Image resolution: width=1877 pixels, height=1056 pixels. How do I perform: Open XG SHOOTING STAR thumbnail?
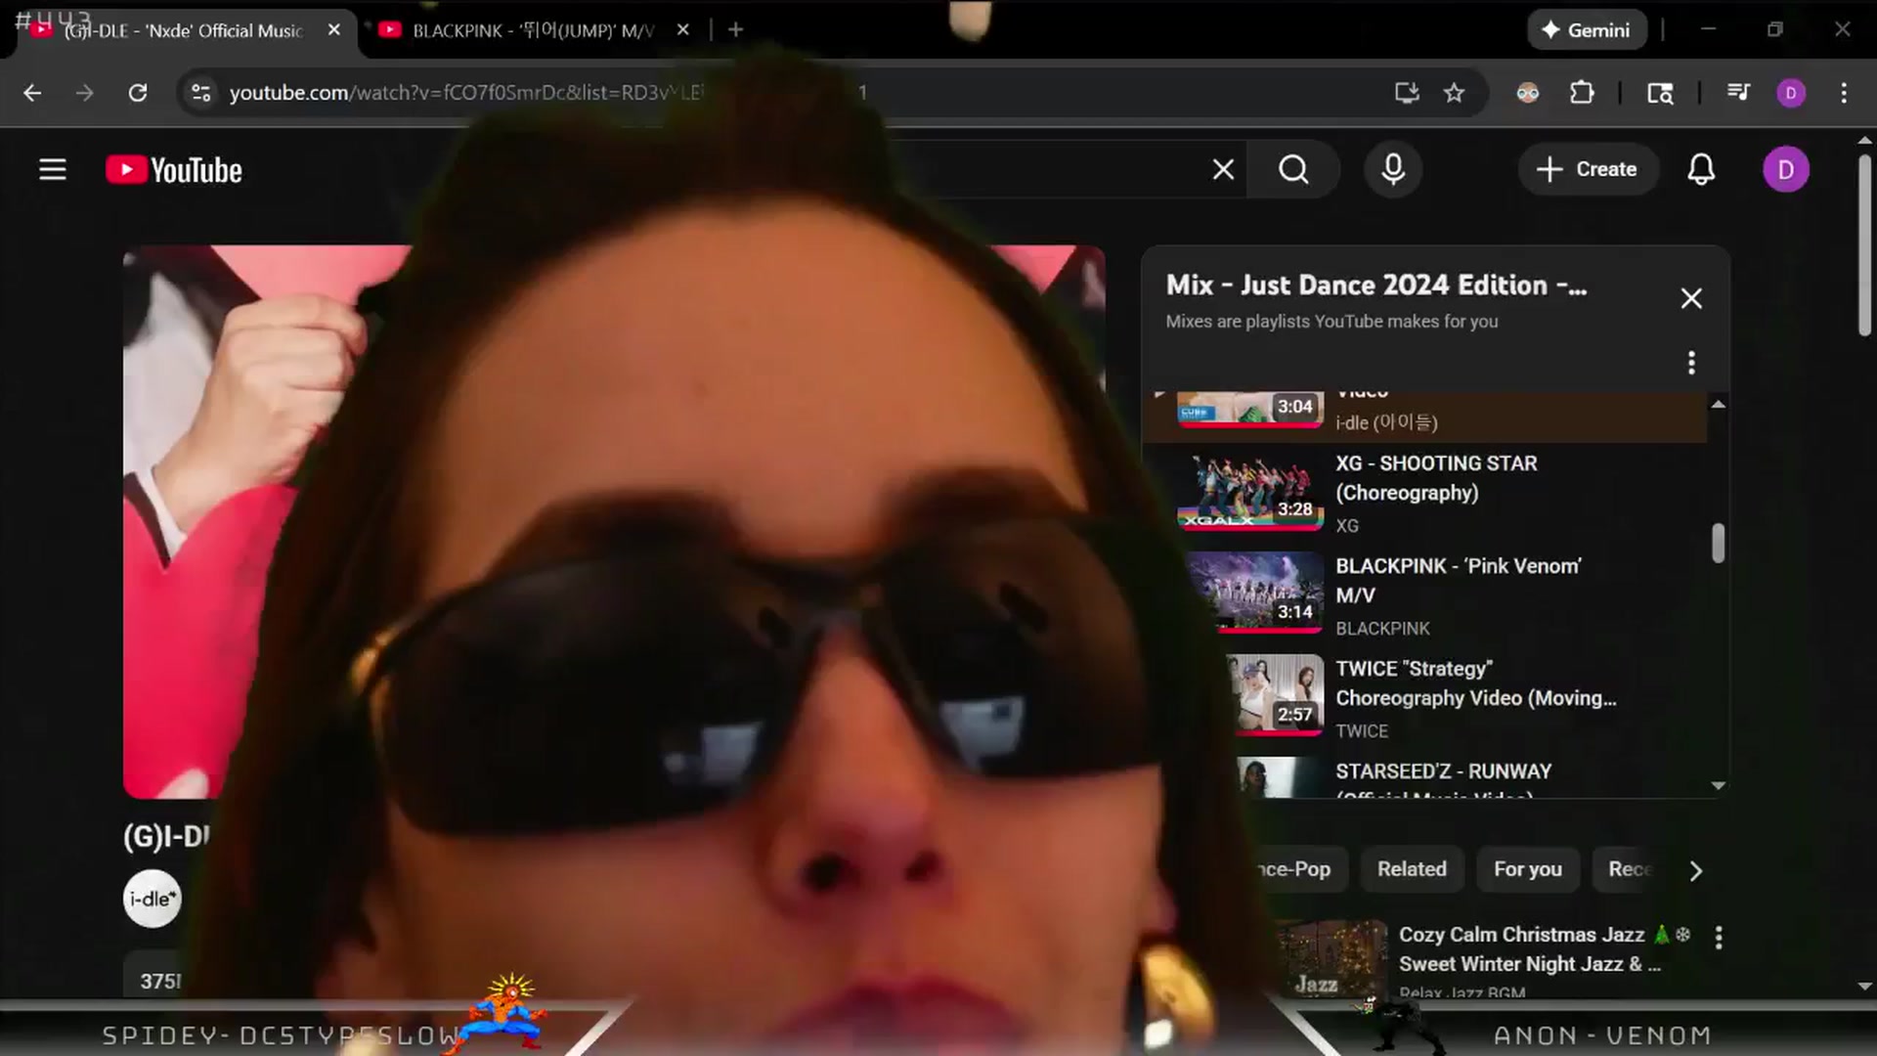[1250, 492]
